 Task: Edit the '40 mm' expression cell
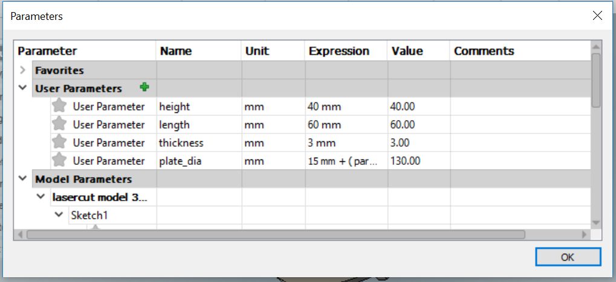pyautogui.click(x=346, y=107)
